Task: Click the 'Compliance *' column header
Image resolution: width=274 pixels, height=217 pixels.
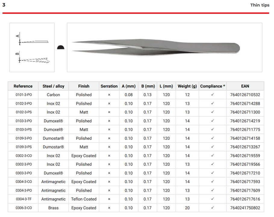Action: 213,86
